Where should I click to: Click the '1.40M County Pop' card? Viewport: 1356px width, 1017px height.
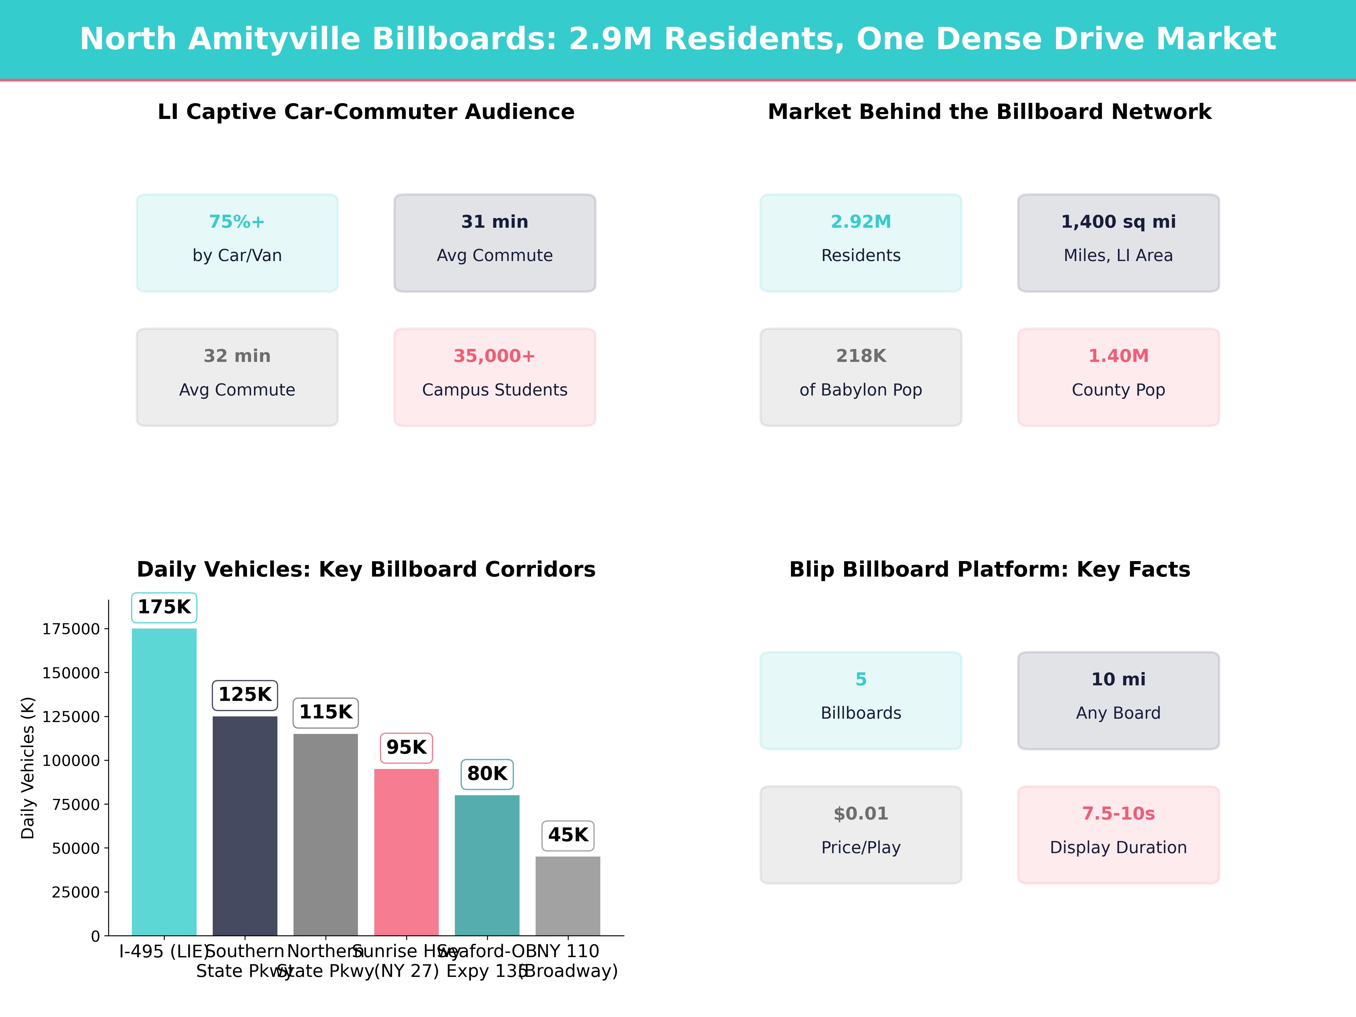pos(1118,377)
